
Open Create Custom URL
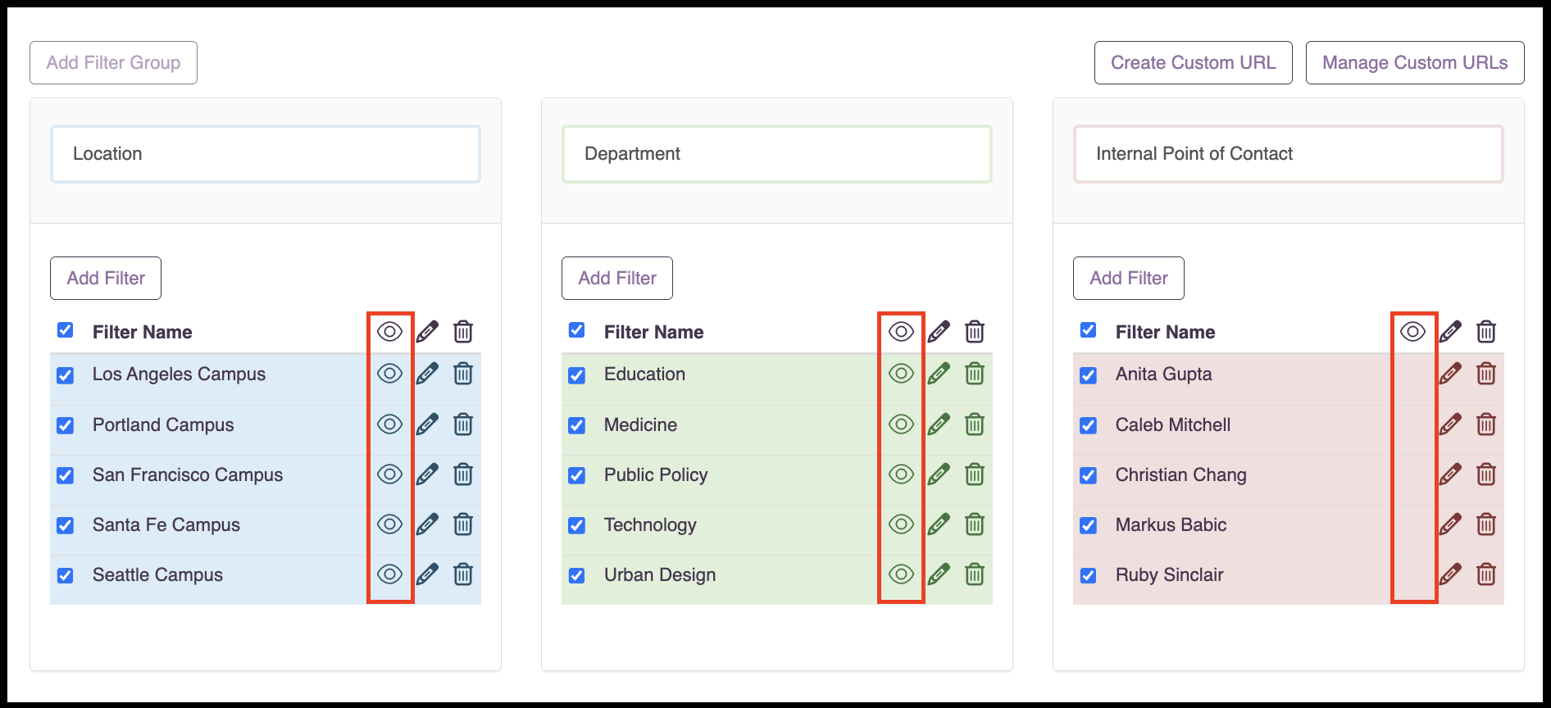pos(1193,62)
